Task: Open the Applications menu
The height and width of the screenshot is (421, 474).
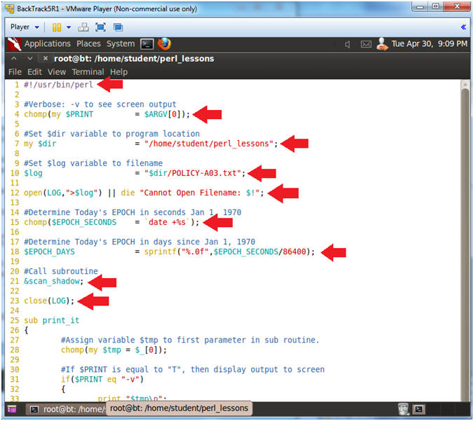Action: [48, 44]
